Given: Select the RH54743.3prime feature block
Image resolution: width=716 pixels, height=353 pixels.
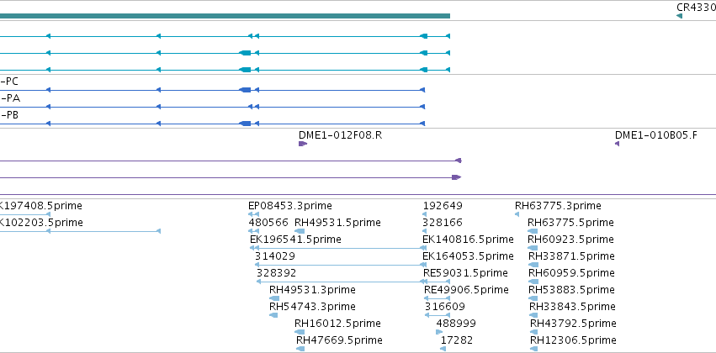Looking at the screenshot, I should (x=273, y=315).
